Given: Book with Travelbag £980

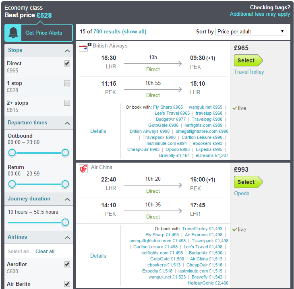Looking at the screenshot, I should [207, 119].
